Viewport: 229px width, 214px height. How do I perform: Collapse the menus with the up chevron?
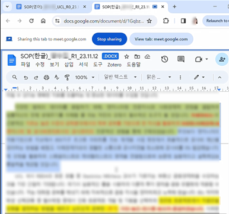220,78
